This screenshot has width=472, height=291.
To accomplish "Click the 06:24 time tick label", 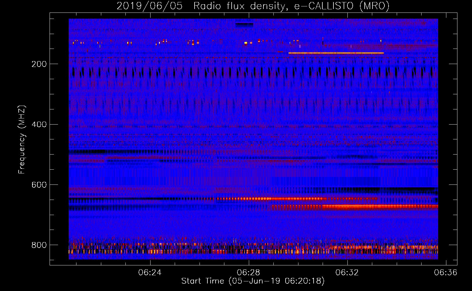I will tap(150, 273).
